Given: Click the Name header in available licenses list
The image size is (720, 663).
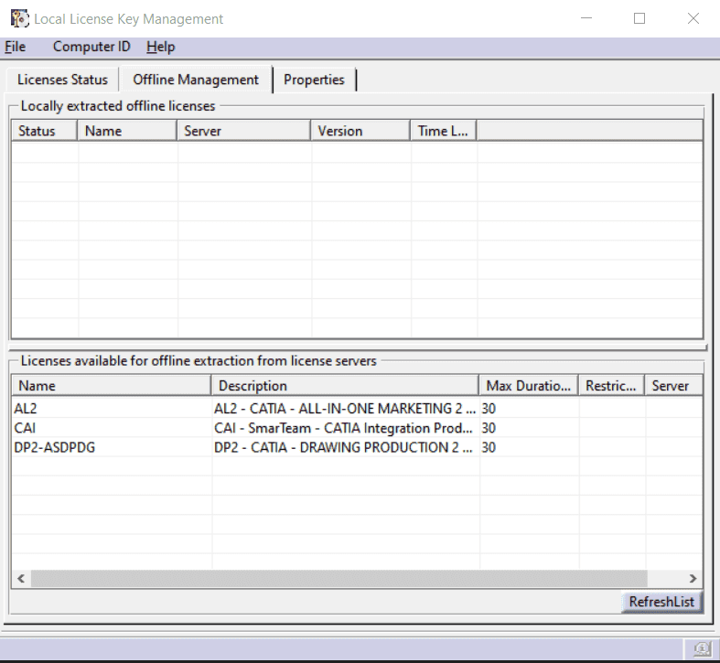Looking at the screenshot, I should tap(111, 386).
